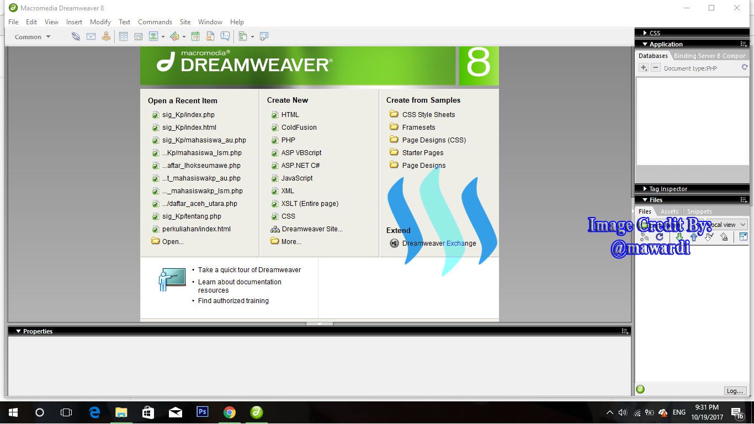Click the Email Link insert icon

[91, 36]
